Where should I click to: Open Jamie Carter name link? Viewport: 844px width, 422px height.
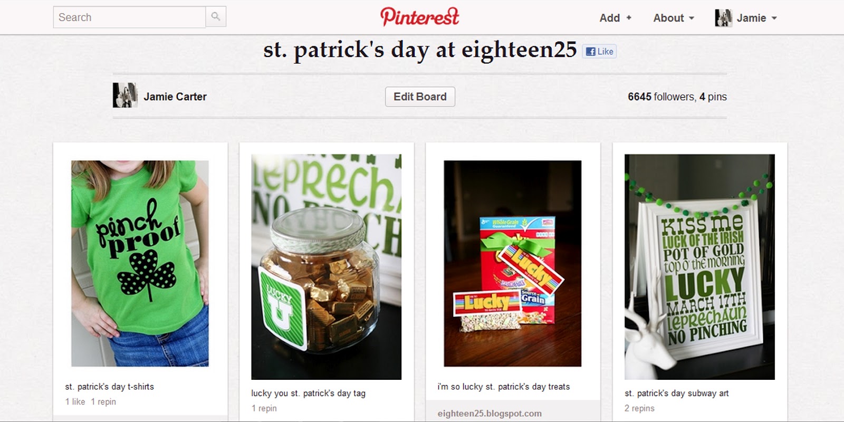tap(175, 97)
